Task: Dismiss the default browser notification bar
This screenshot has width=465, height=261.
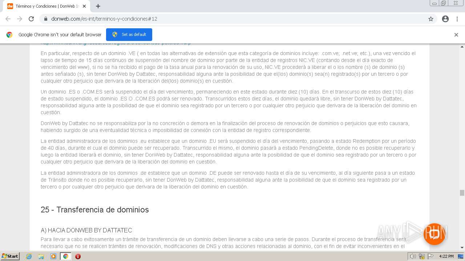Action: (x=456, y=35)
